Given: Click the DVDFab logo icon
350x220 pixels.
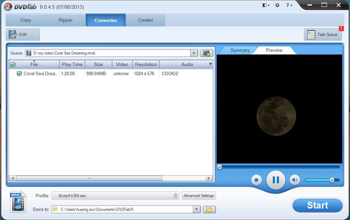Looking at the screenshot, I should (8, 6).
